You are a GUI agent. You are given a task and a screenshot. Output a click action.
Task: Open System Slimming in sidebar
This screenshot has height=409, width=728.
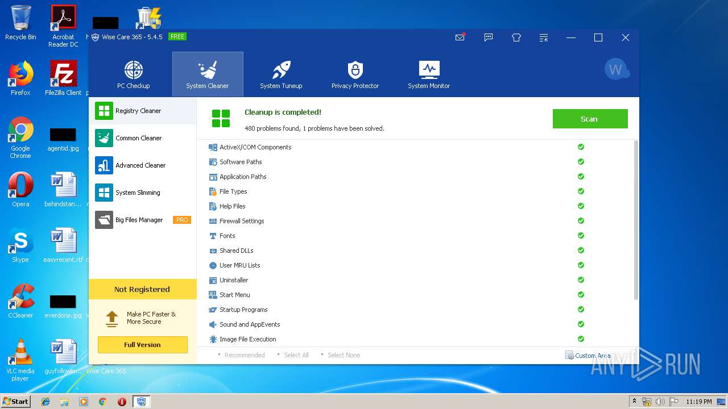[x=143, y=193]
